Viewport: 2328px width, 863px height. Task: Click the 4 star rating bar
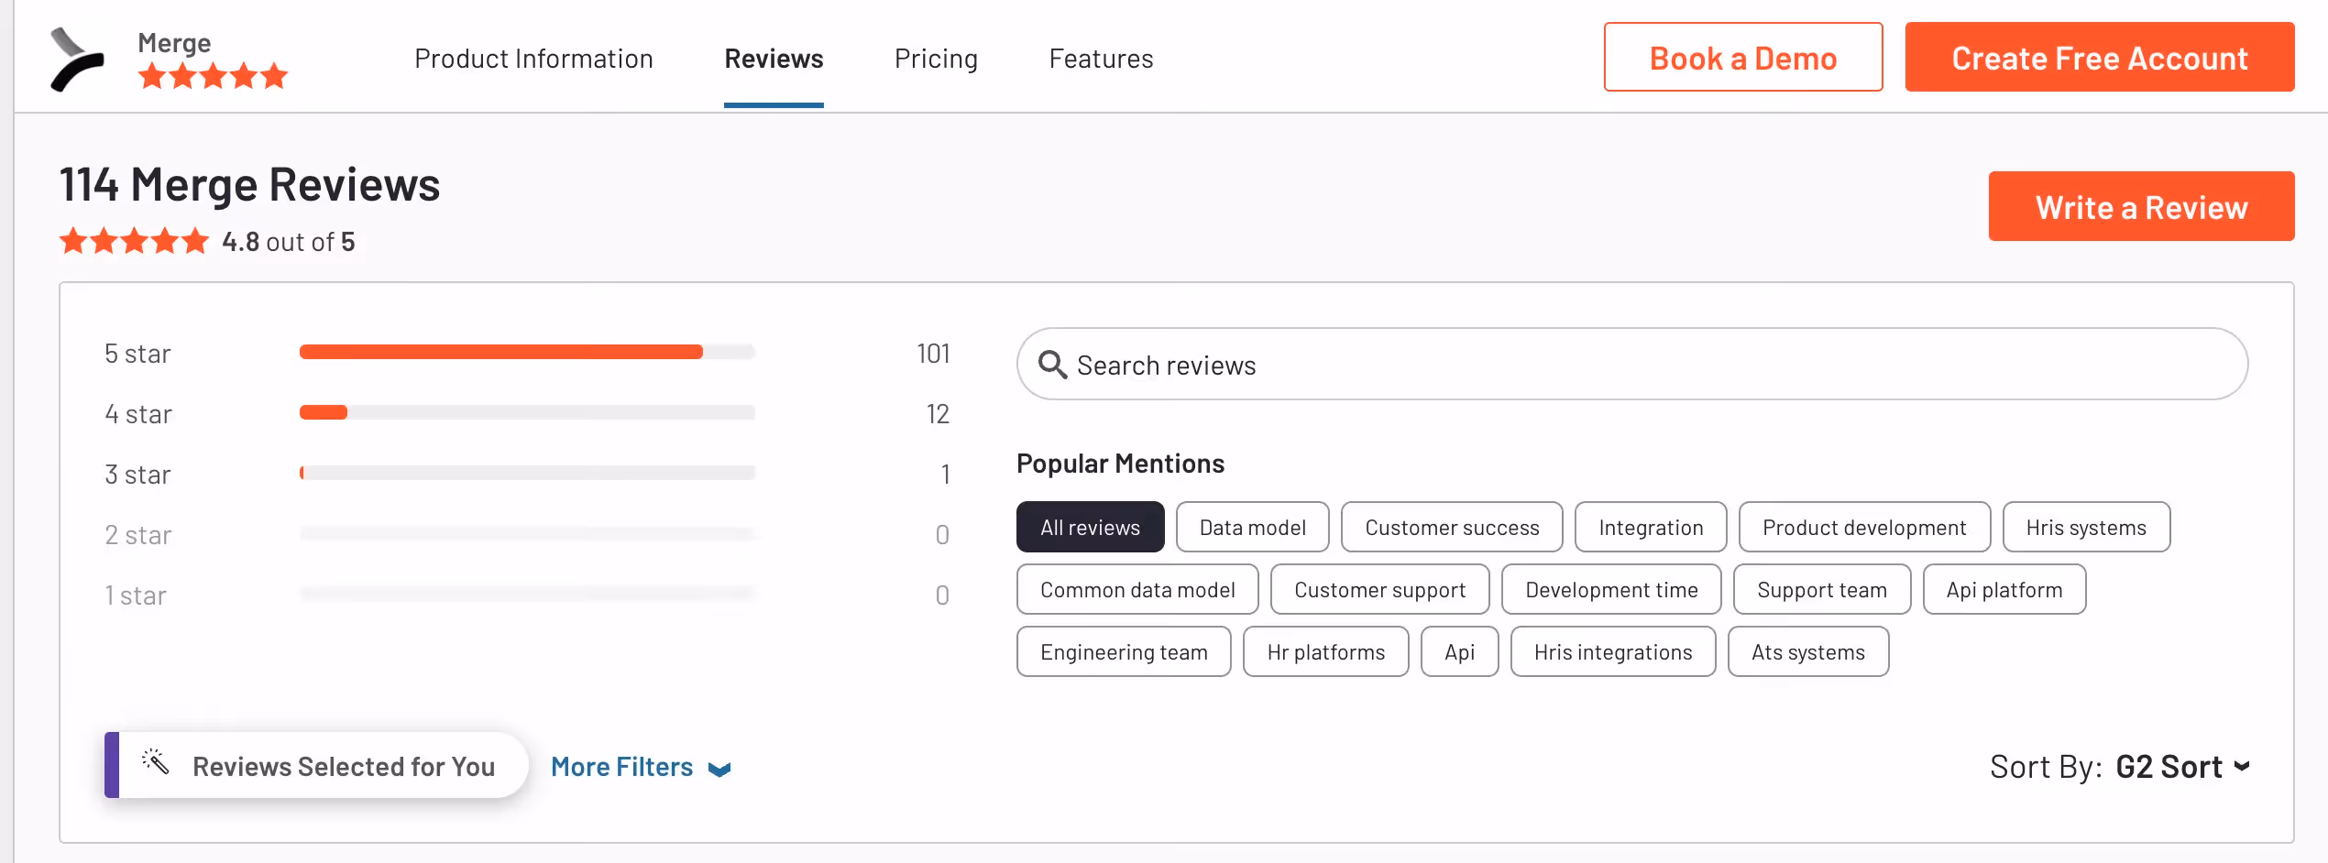point(527,412)
